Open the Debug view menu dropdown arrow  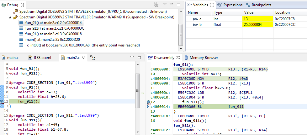pos(165,5)
